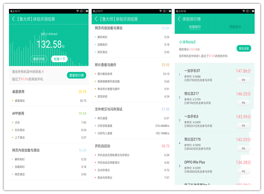This screenshot has height=194, width=264.
Task: Tap the 134.38分 score
Action: coord(243,162)
